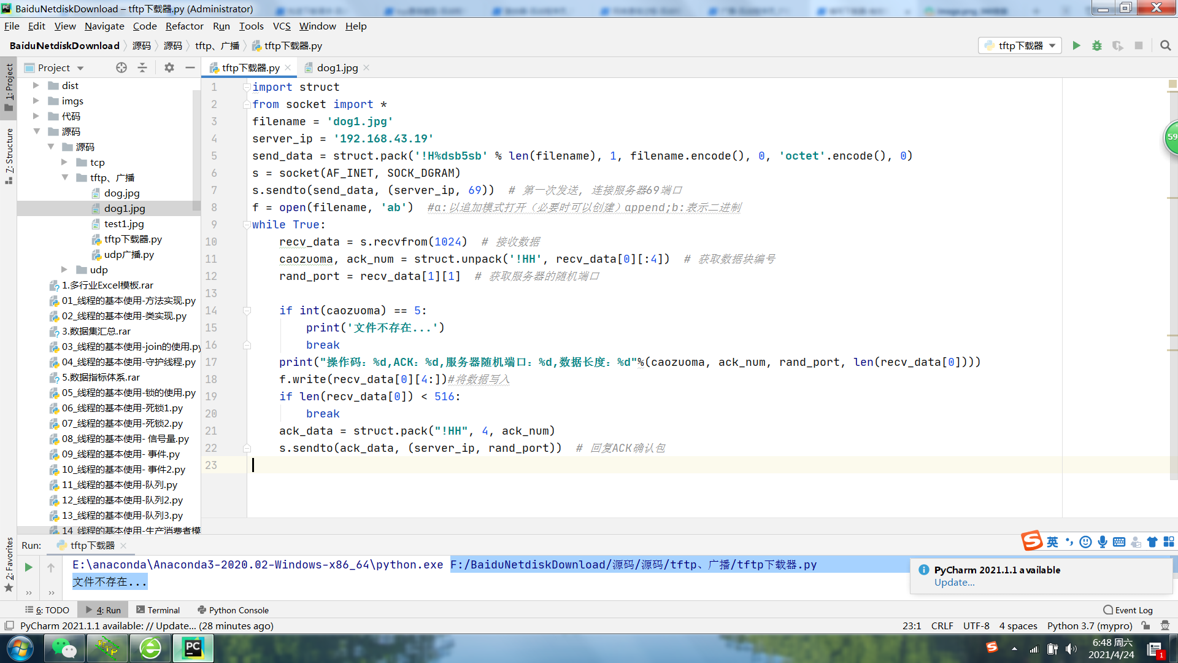Viewport: 1178px width, 663px height.
Task: Open Python Console tool window
Action: point(233,610)
